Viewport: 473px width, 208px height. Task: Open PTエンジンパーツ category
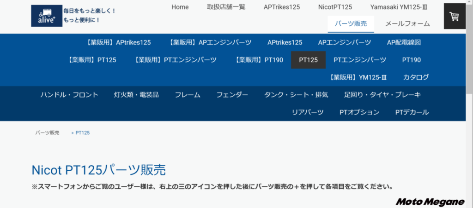(359, 60)
